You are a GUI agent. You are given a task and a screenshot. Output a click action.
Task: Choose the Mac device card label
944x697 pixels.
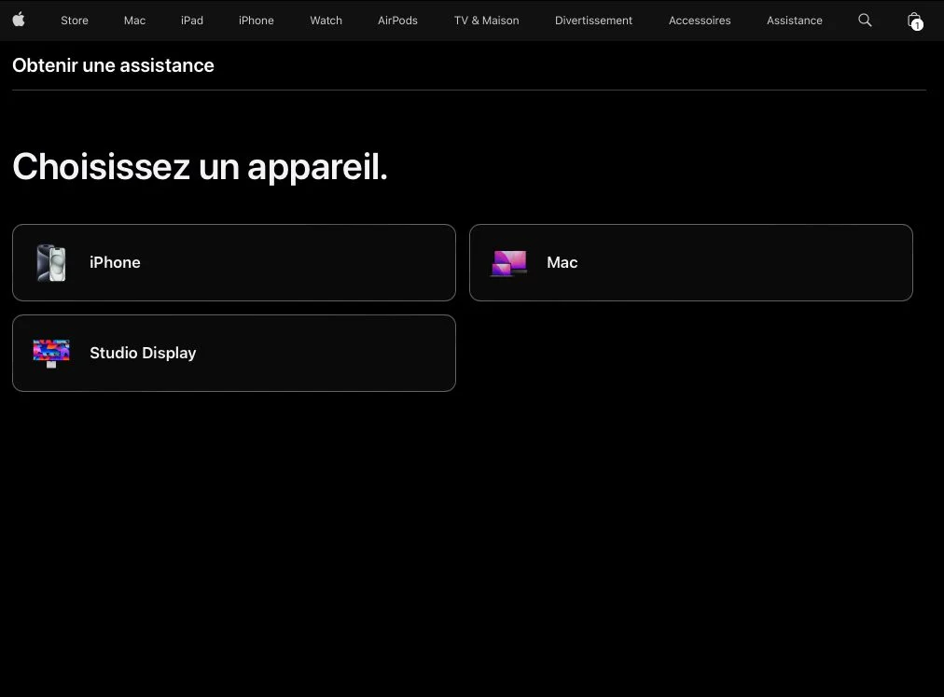coord(562,262)
